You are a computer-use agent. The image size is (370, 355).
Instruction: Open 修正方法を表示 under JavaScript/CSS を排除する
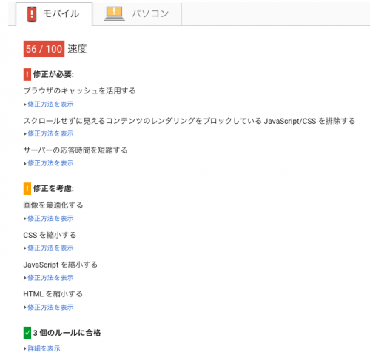tap(50, 133)
